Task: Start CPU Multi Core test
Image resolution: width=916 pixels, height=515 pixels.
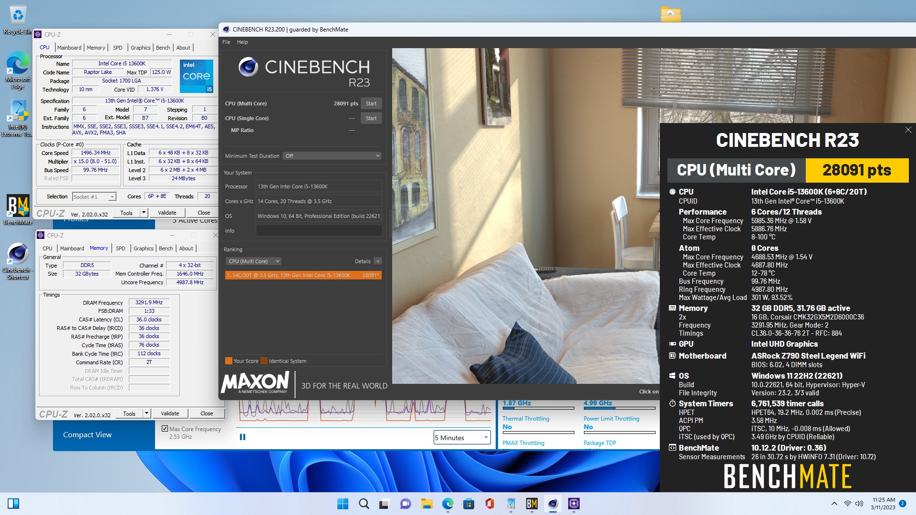Action: (371, 103)
